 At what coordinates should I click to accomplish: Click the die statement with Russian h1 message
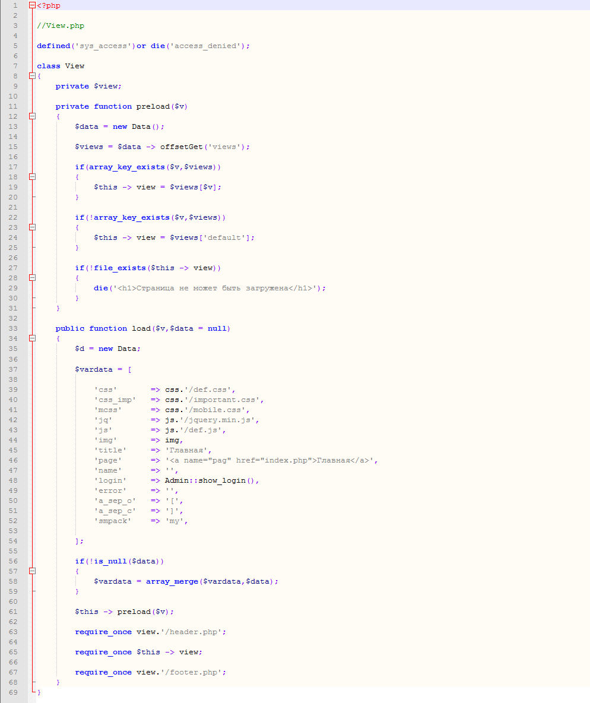coord(210,288)
